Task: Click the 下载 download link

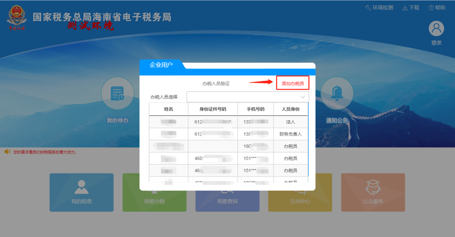Action: pos(411,8)
